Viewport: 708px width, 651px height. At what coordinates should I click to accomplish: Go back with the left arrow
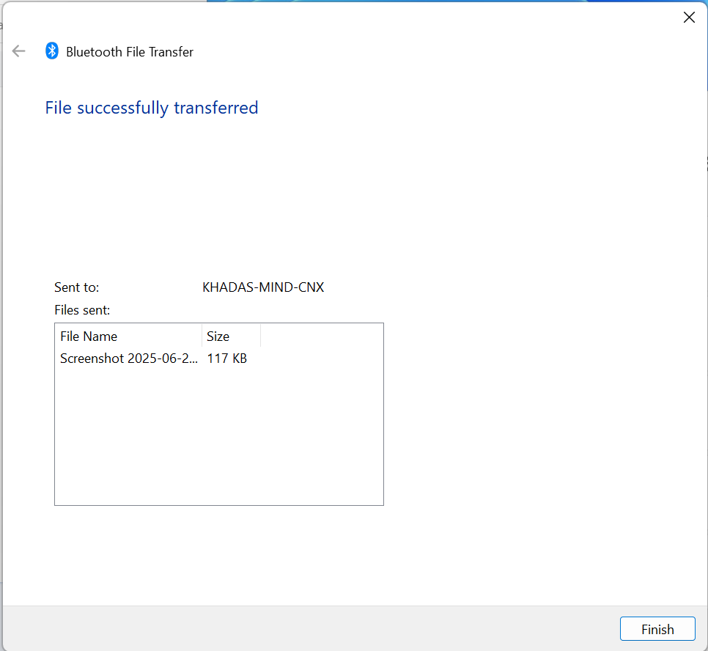click(18, 51)
